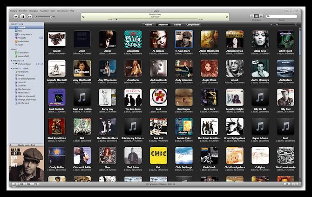The width and height of the screenshot is (312, 197).
Task: Collapse the Apparaten section
Action: tap(11, 61)
